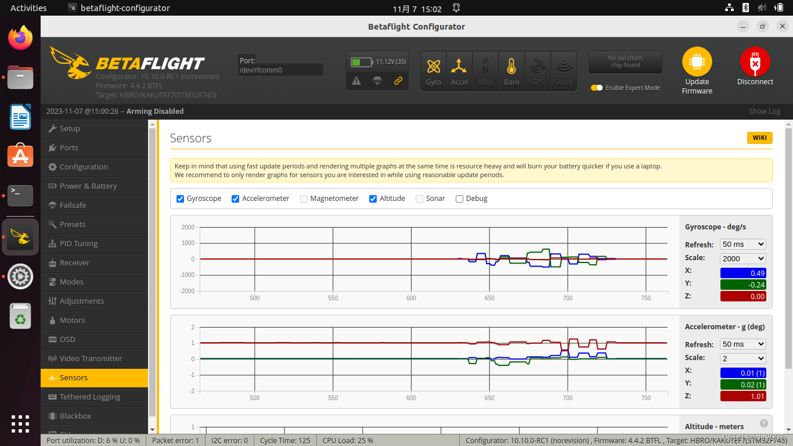
Task: Open the Tethered Logging tab
Action: 94,397
